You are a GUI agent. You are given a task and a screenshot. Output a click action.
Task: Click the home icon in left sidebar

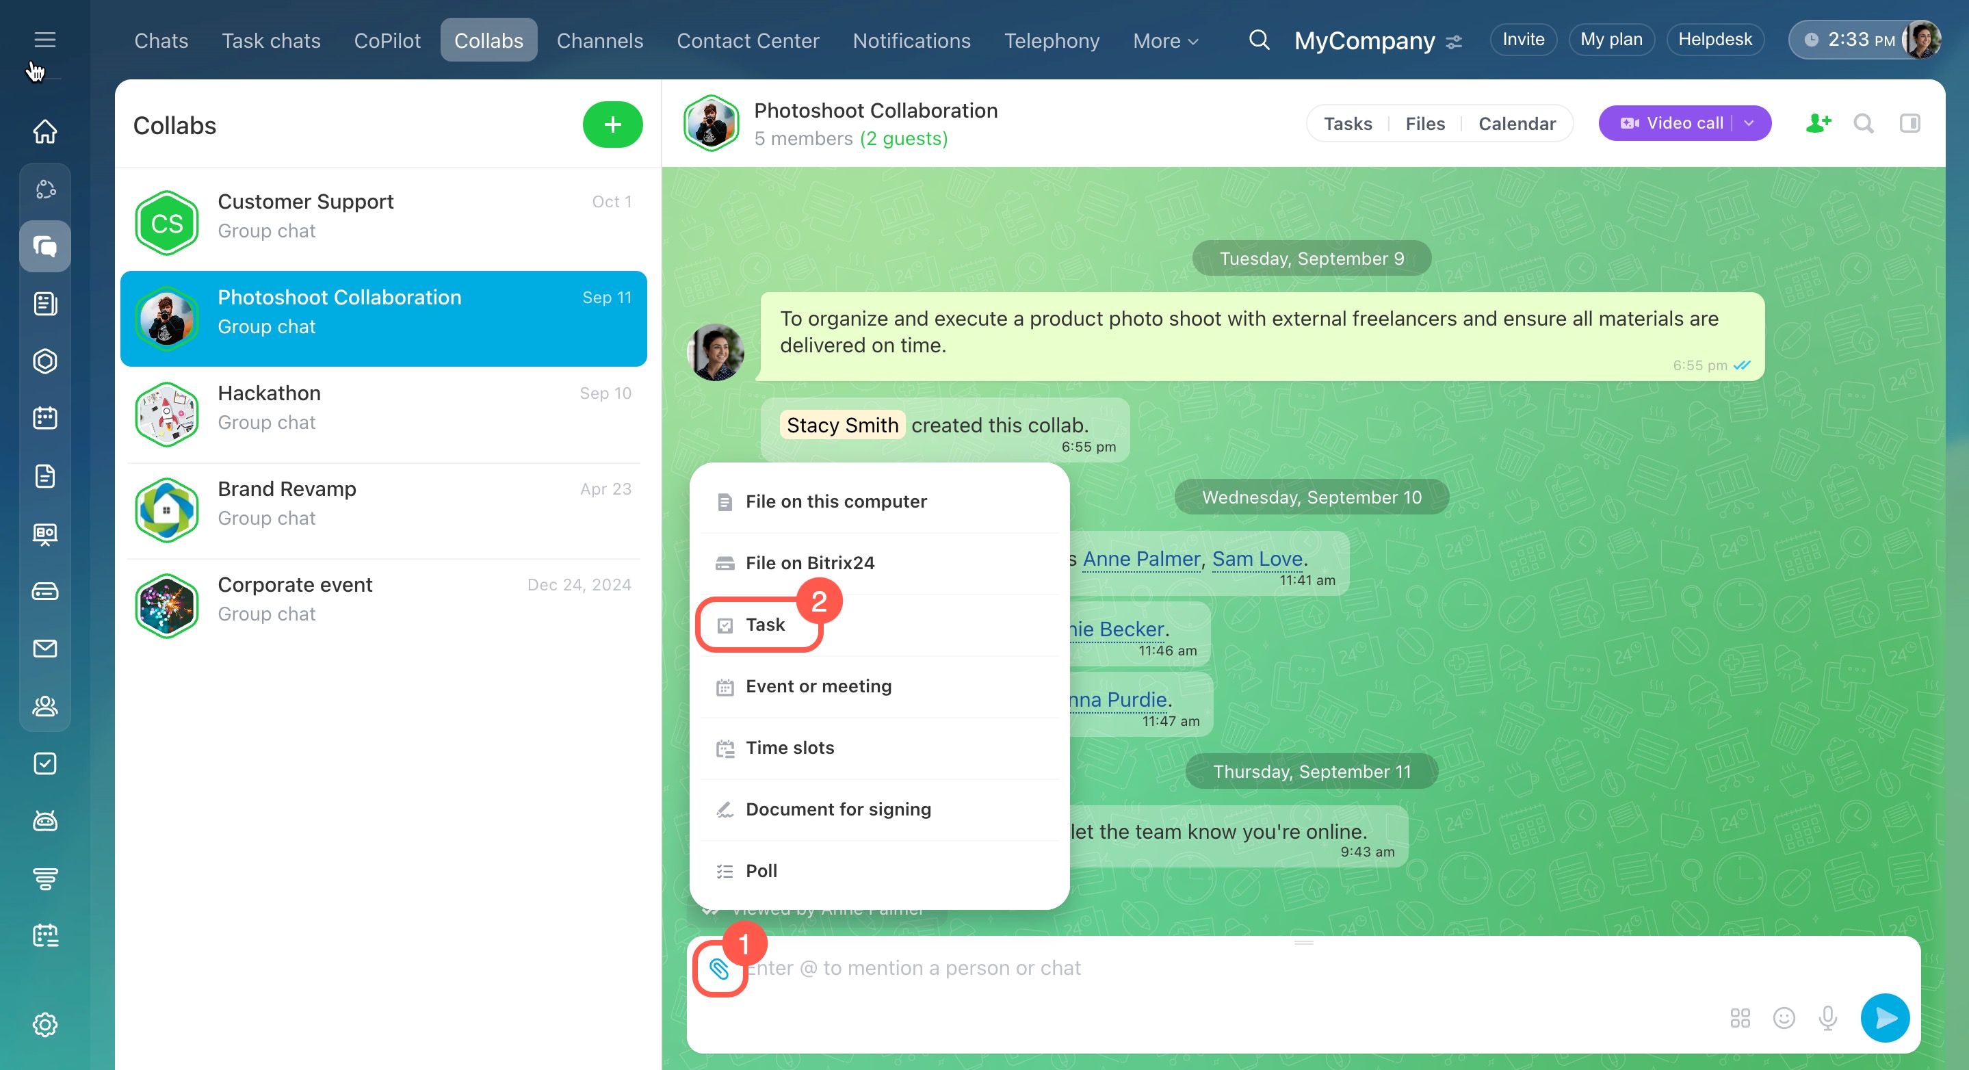(x=45, y=131)
